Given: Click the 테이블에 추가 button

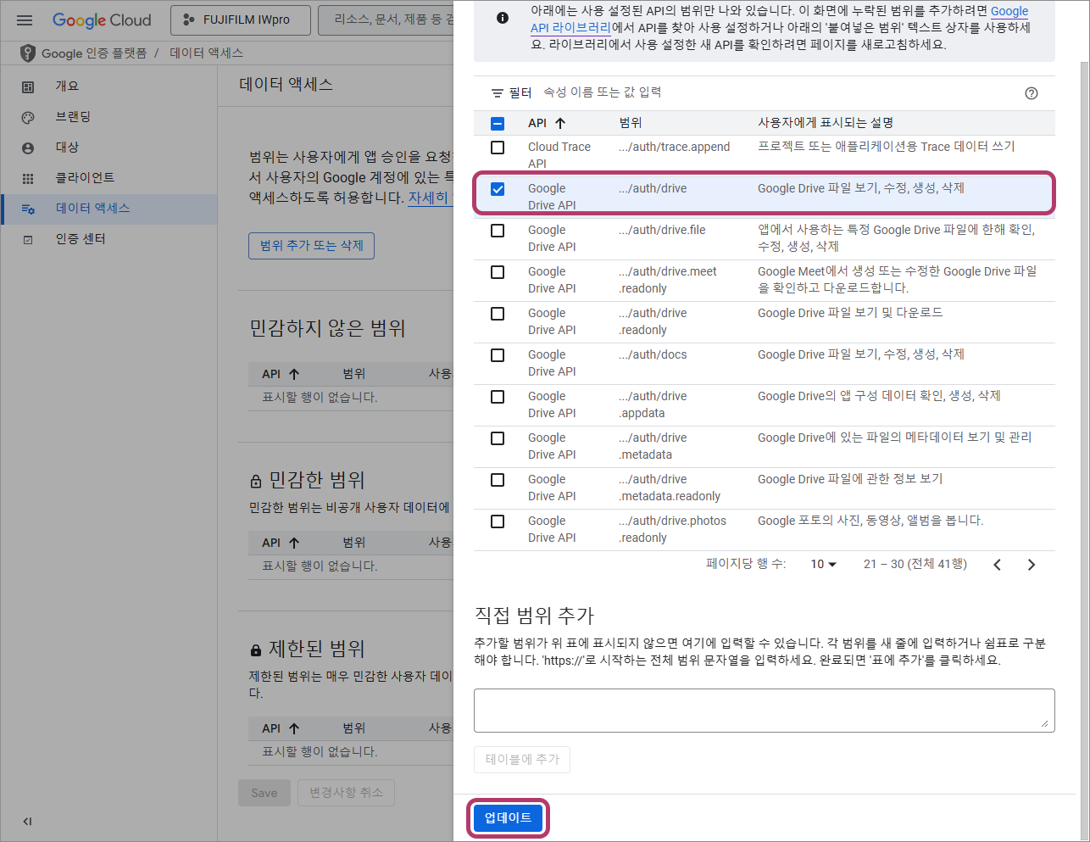Looking at the screenshot, I should click(522, 759).
